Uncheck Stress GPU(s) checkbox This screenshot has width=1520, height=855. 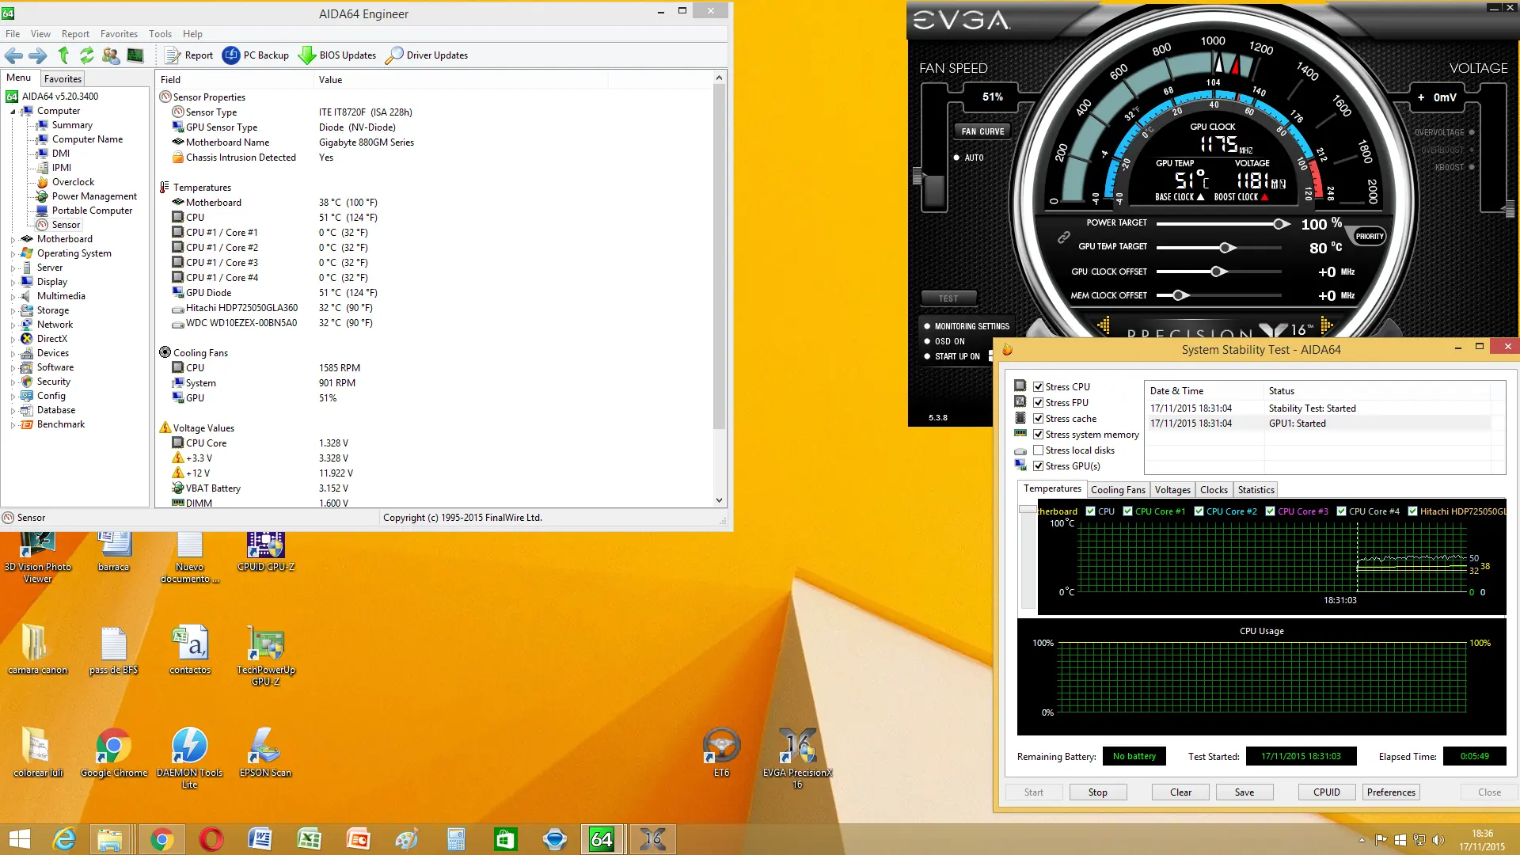coord(1038,466)
